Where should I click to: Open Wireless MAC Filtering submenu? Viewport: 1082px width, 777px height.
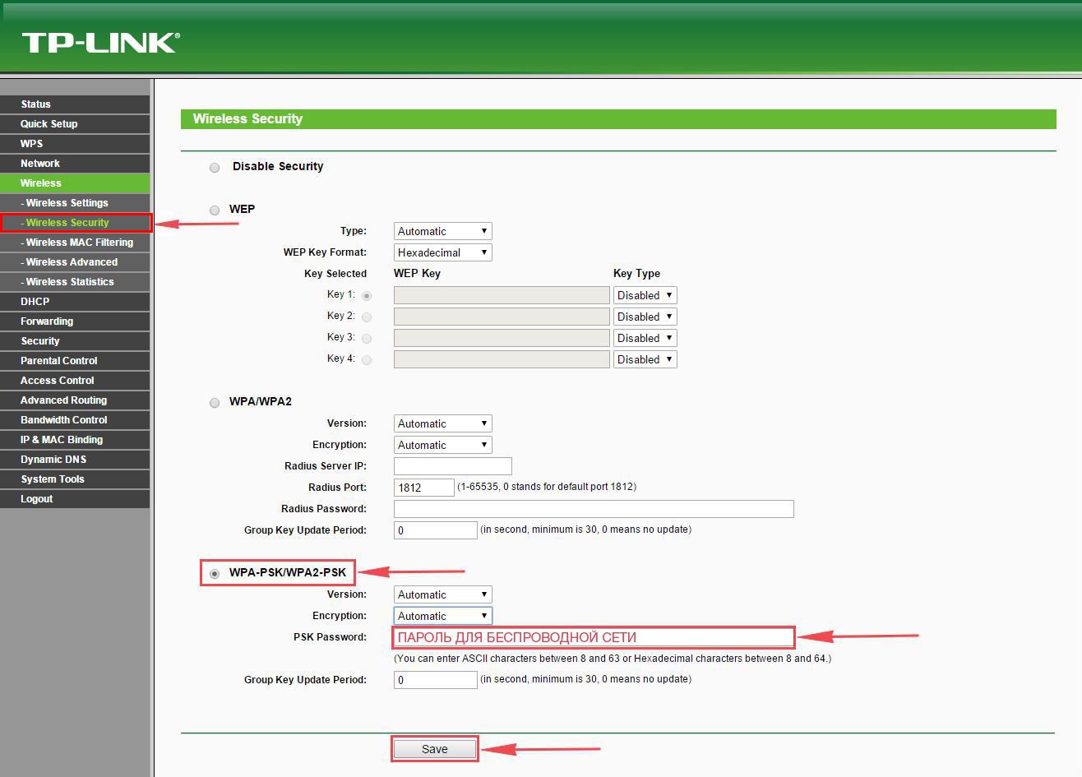tap(75, 243)
